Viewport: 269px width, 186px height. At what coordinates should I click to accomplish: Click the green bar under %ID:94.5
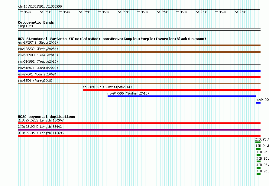(258, 149)
